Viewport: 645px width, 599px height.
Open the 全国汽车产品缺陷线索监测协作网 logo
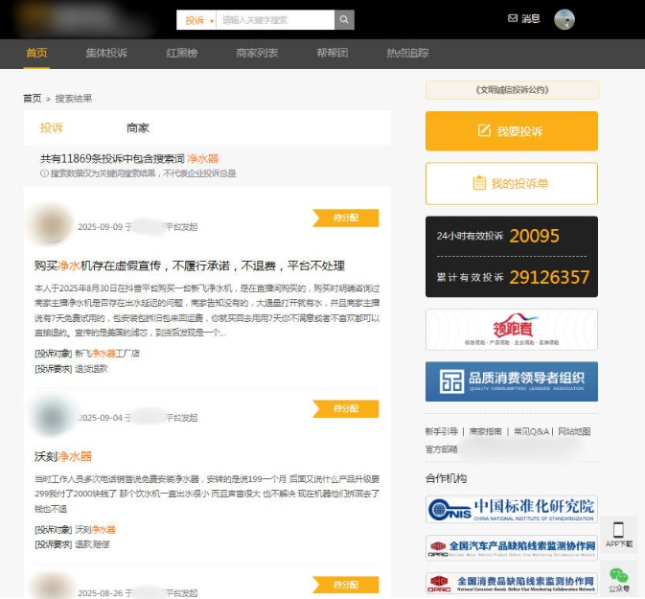(512, 548)
